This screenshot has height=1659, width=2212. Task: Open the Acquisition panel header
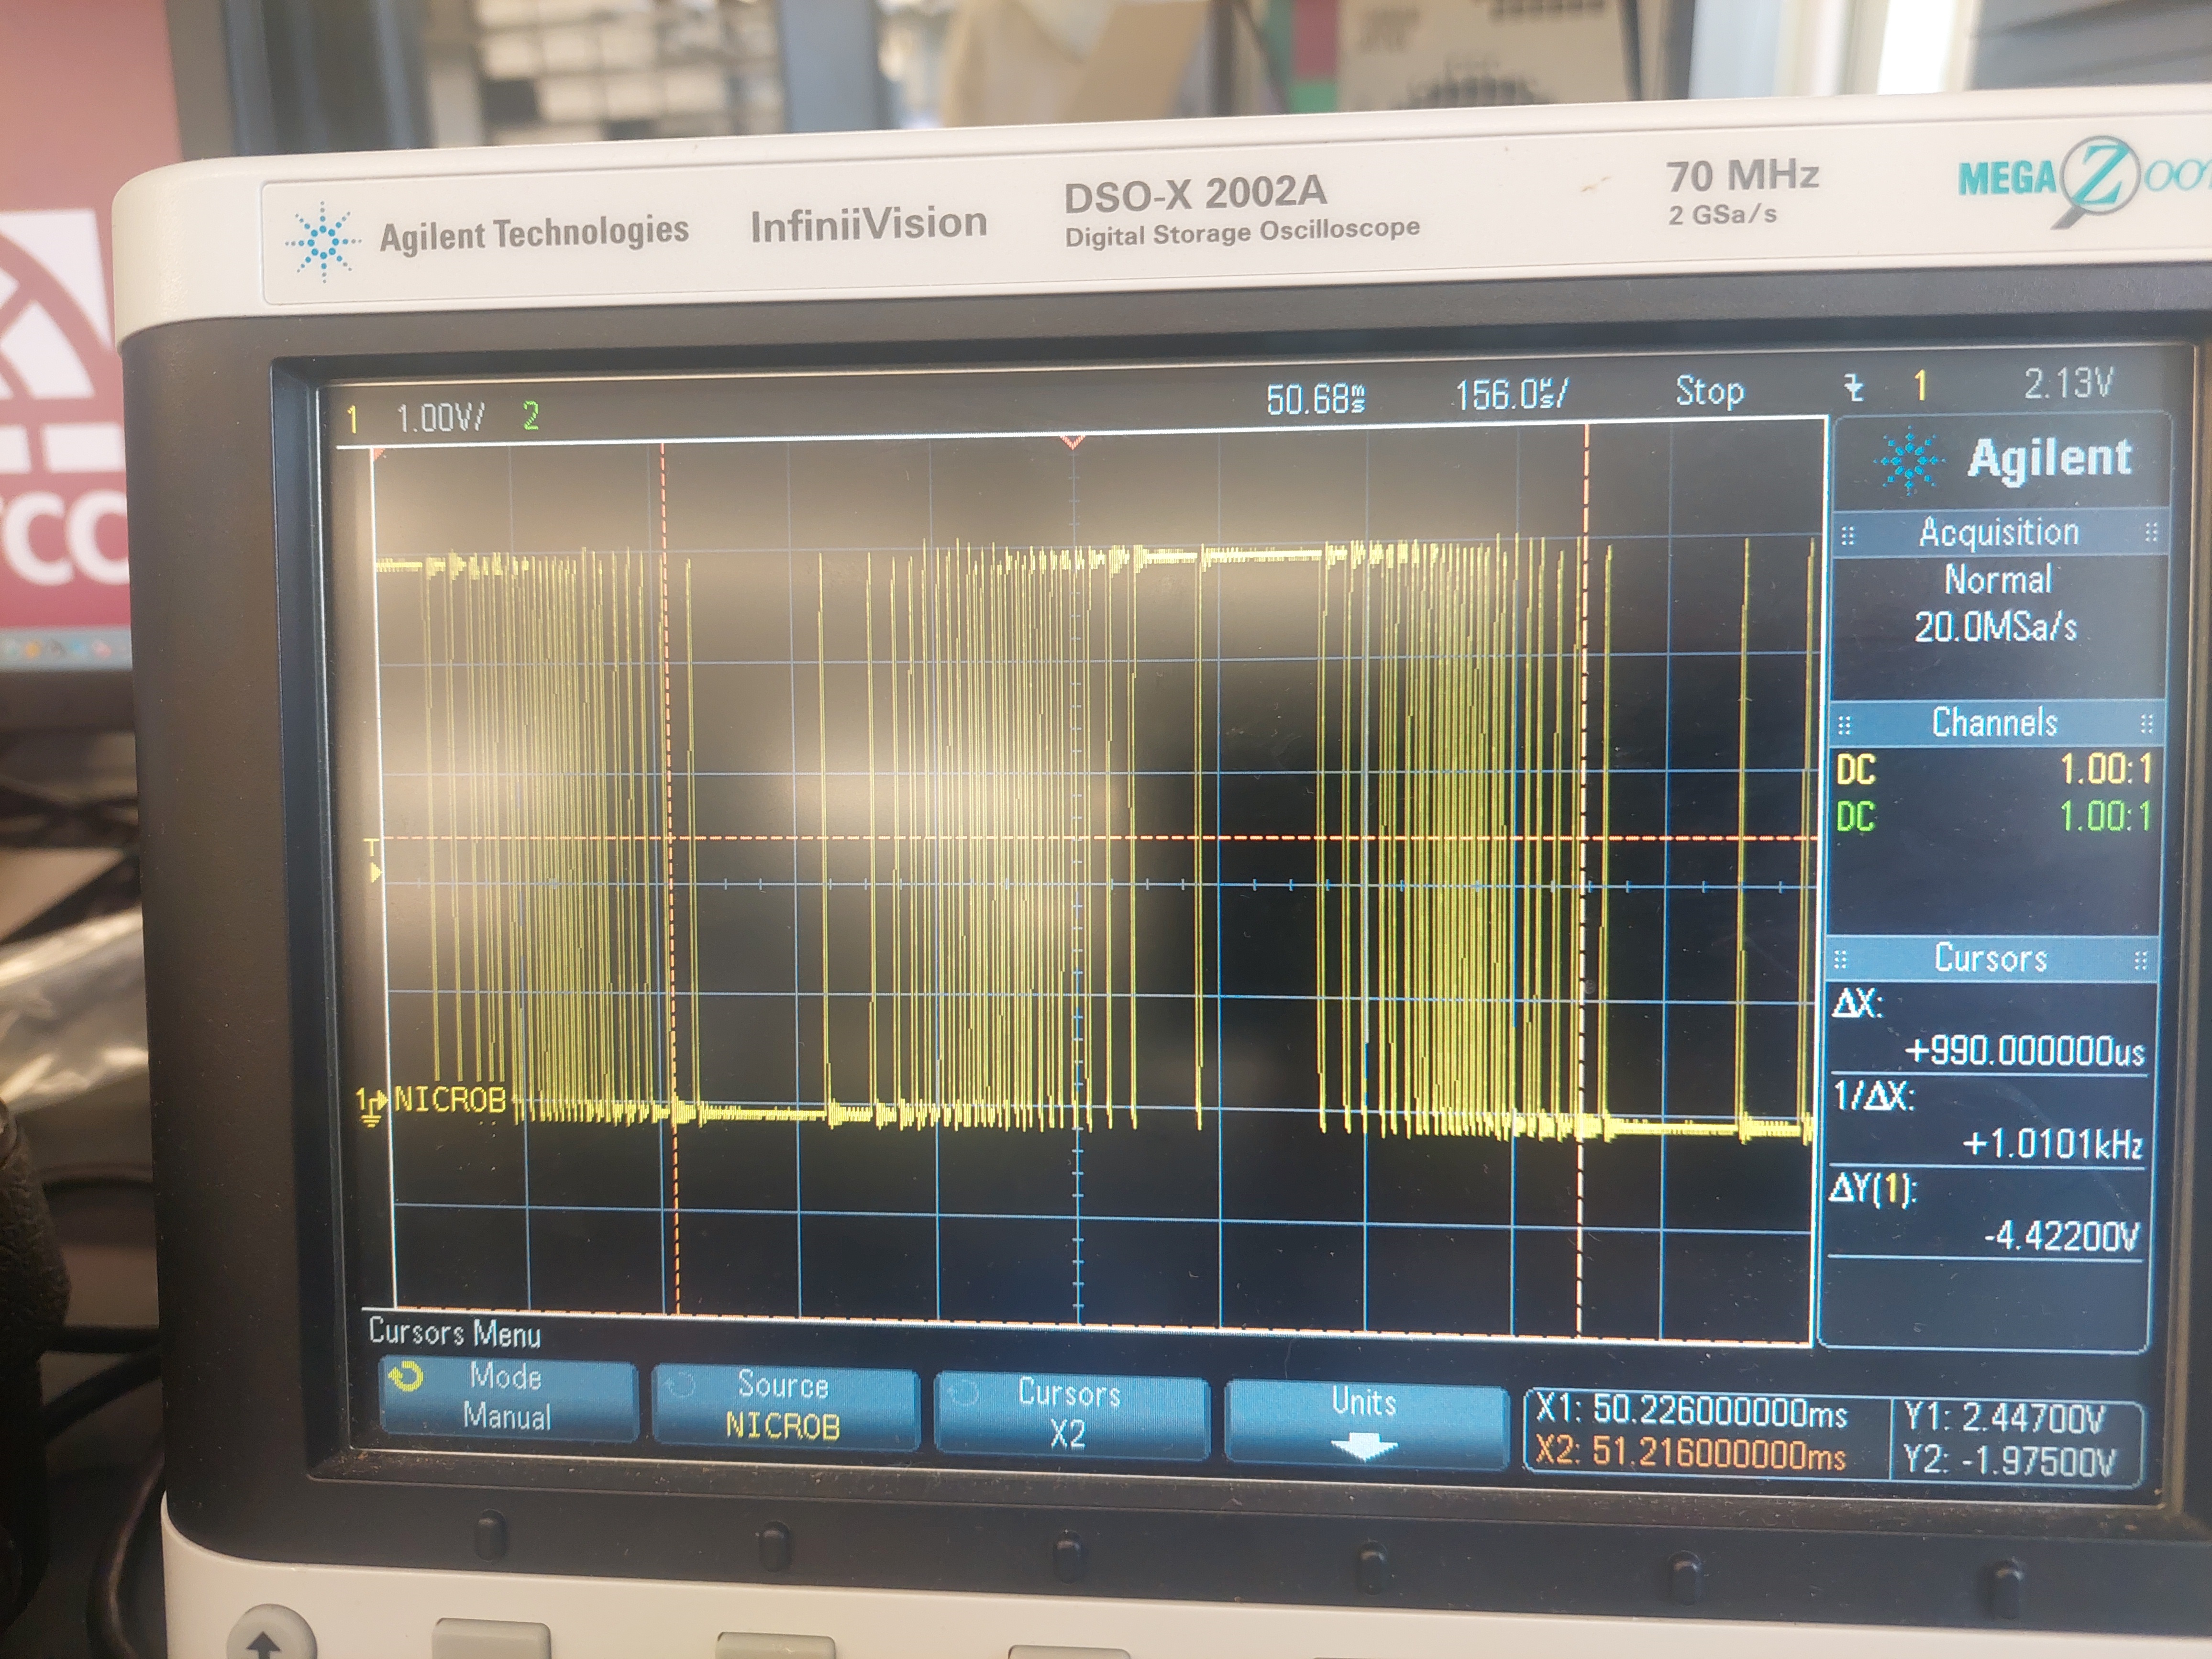pyautogui.click(x=1998, y=533)
